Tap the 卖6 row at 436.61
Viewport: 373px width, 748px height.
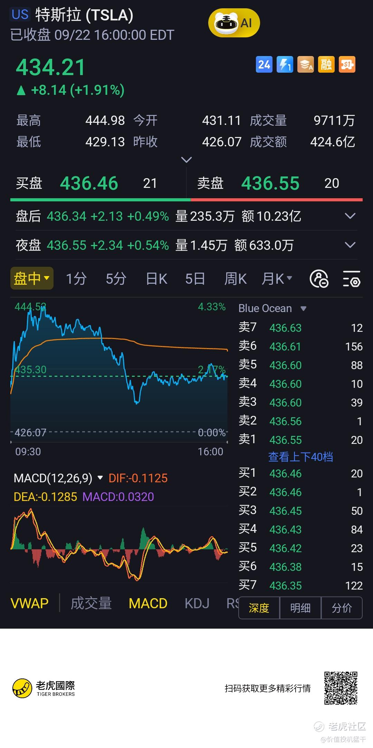300,346
